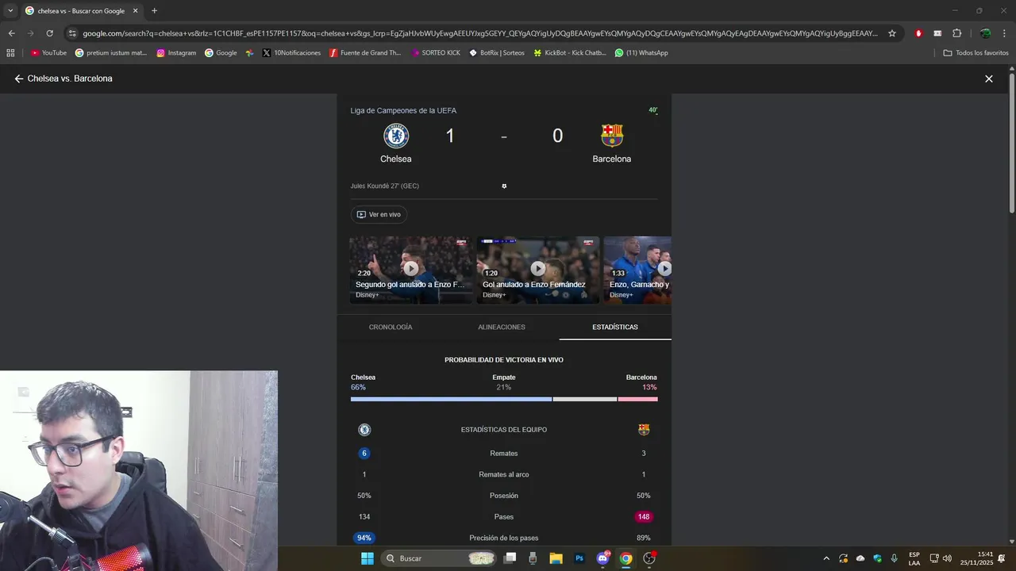The width and height of the screenshot is (1016, 571).
Task: Play 'Segundo gol anulado a Enzo F...' video
Action: (410, 269)
